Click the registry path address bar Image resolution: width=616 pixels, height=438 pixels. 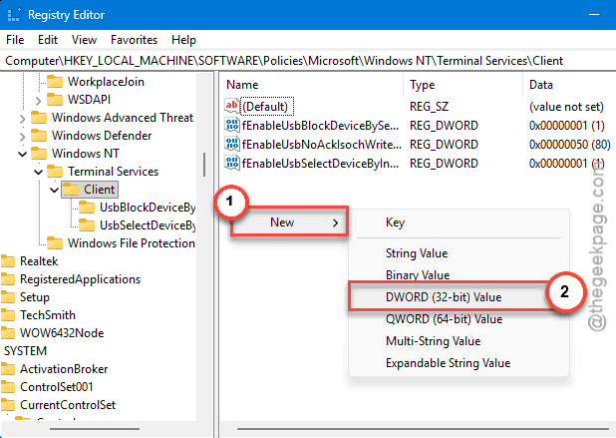(x=308, y=61)
